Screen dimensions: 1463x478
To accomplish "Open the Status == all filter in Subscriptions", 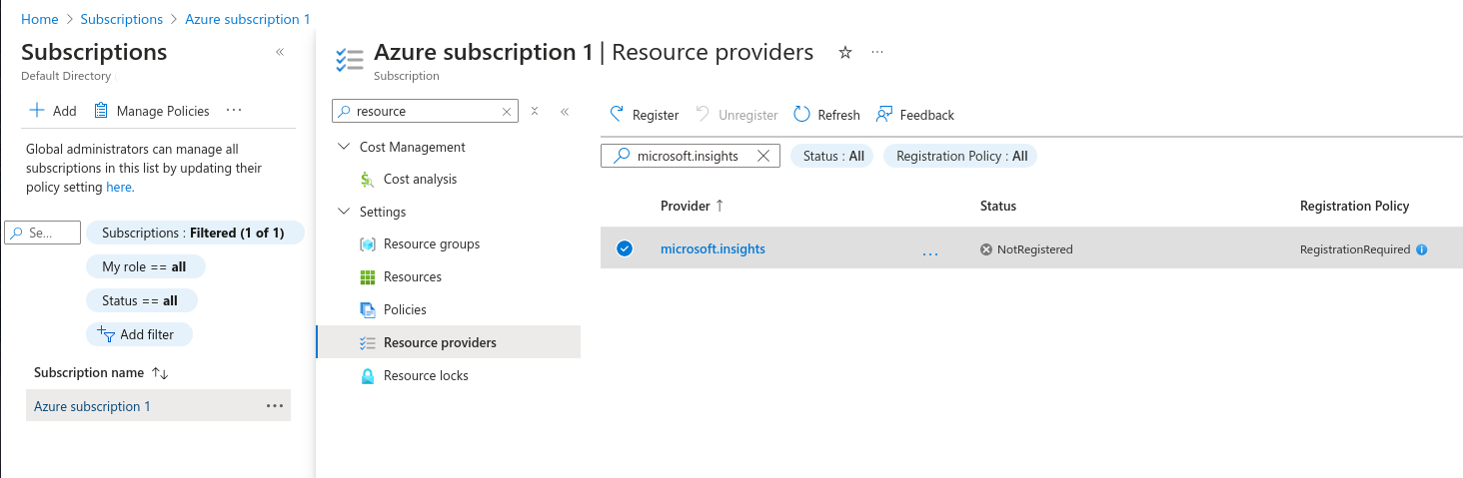I will (x=140, y=300).
